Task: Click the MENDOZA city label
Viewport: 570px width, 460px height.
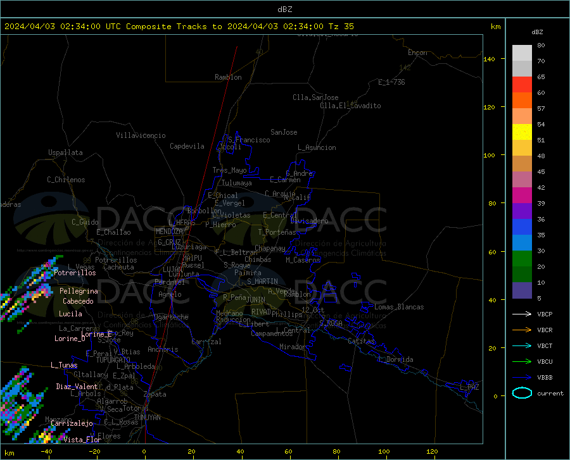Action: pyautogui.click(x=169, y=232)
